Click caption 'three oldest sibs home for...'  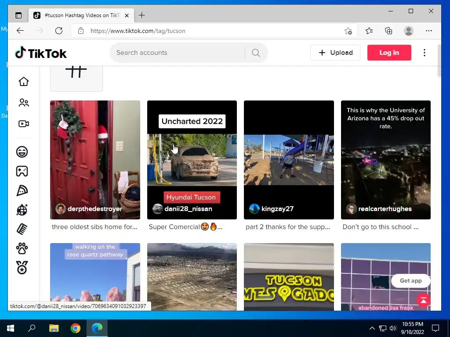coord(94,227)
